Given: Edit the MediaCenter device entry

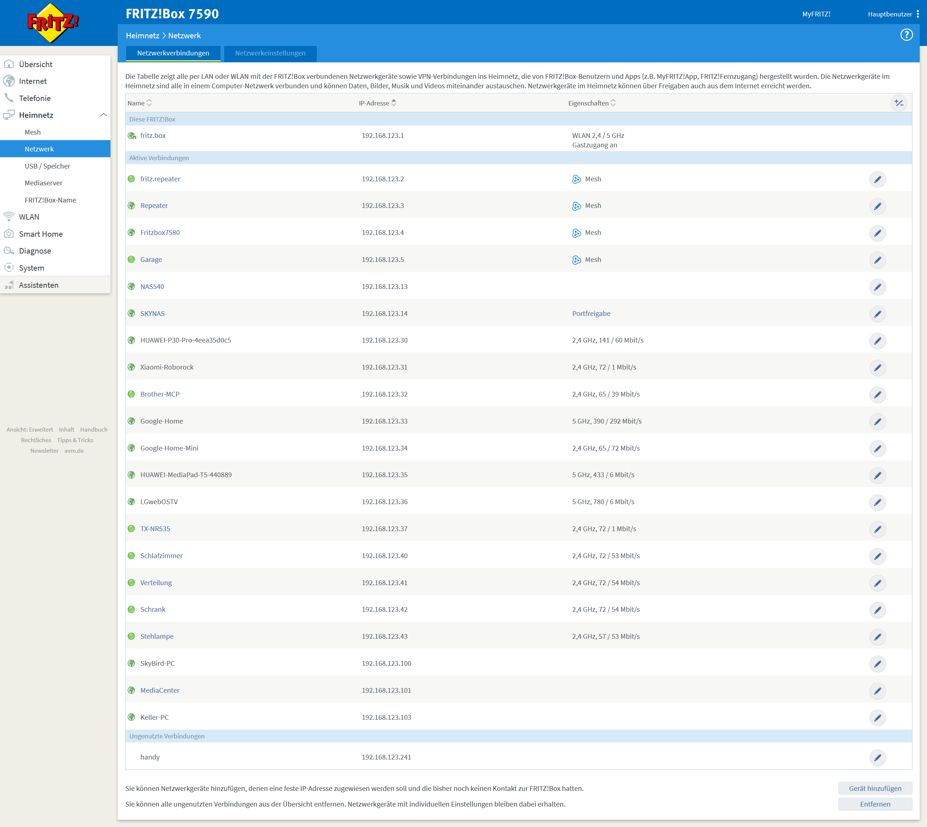Looking at the screenshot, I should point(877,691).
